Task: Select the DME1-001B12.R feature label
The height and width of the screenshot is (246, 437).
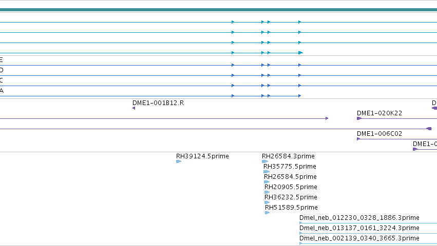Action: point(158,103)
